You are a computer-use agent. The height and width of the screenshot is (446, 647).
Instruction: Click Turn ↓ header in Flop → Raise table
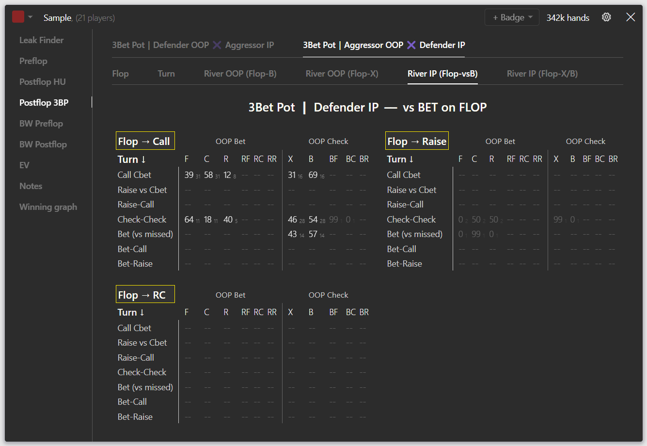pos(400,159)
